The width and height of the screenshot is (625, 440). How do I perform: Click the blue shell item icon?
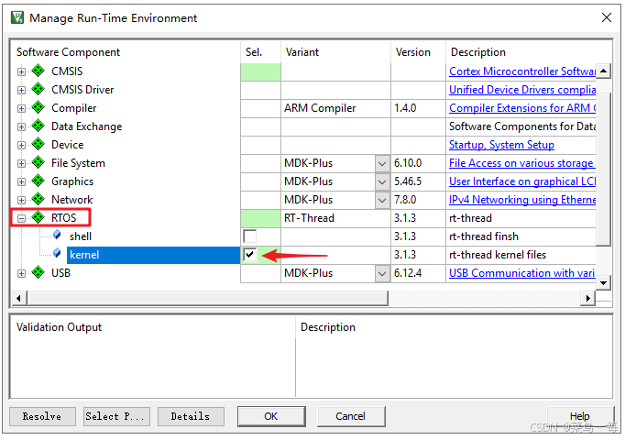coord(57,236)
